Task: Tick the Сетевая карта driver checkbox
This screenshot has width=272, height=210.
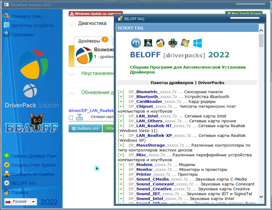Action: 71,117
